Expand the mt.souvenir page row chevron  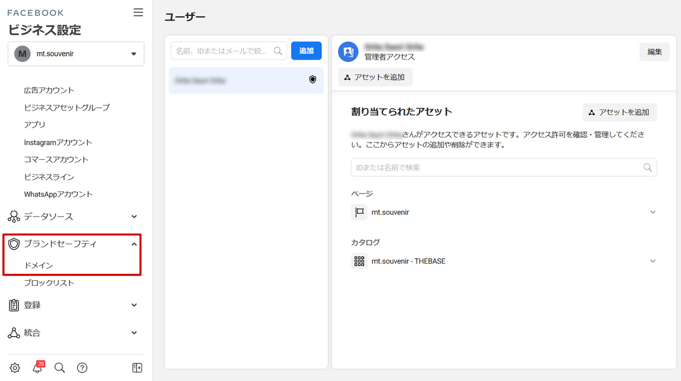click(x=653, y=212)
